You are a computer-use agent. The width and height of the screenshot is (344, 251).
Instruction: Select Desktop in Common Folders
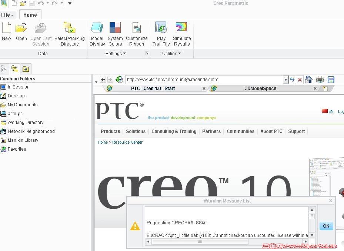pos(13,96)
